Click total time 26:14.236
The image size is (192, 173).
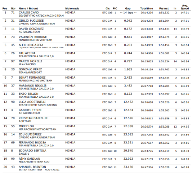click(147, 13)
